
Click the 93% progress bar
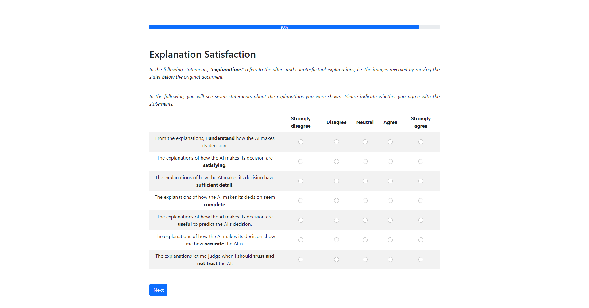284,27
